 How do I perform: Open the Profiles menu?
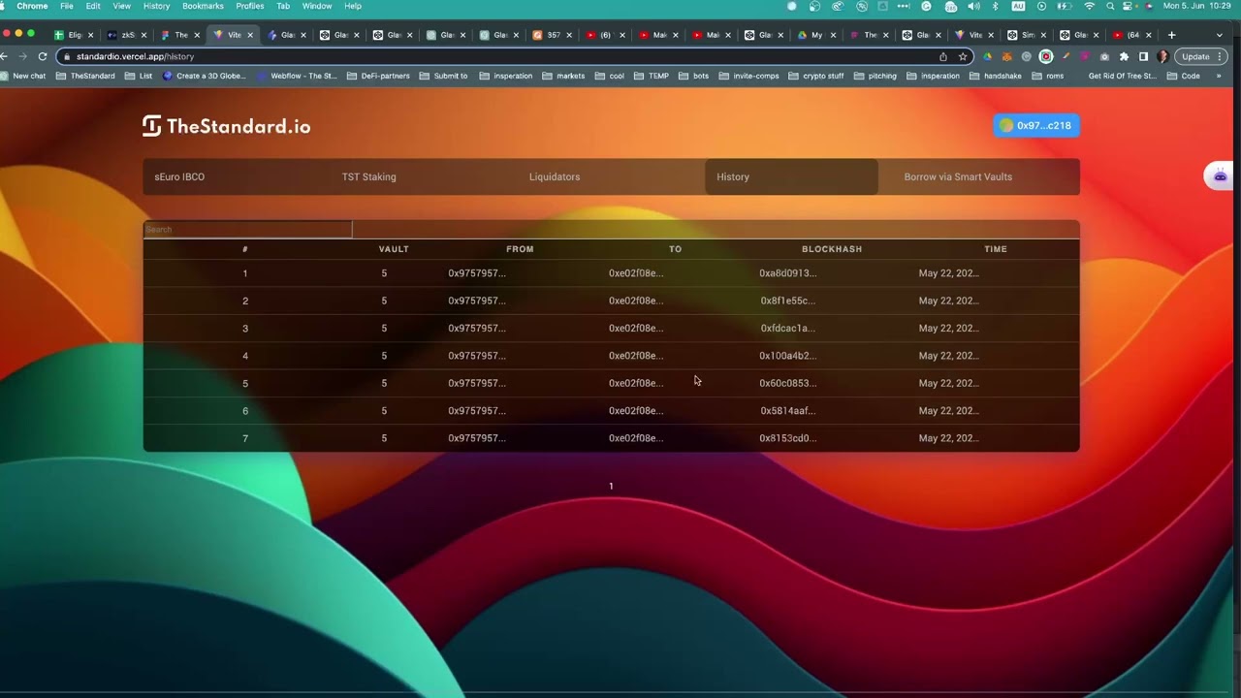pos(249,6)
